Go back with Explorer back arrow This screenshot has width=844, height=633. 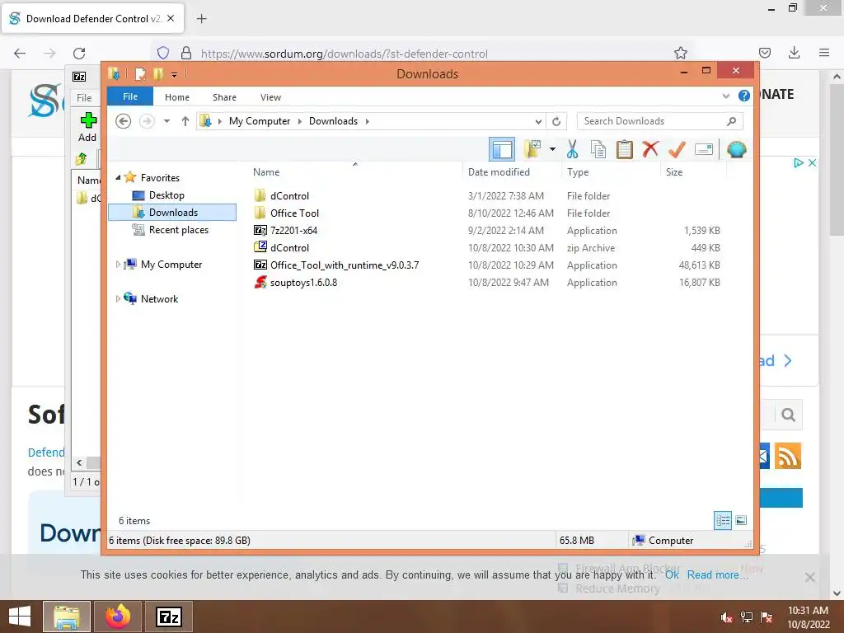point(124,121)
